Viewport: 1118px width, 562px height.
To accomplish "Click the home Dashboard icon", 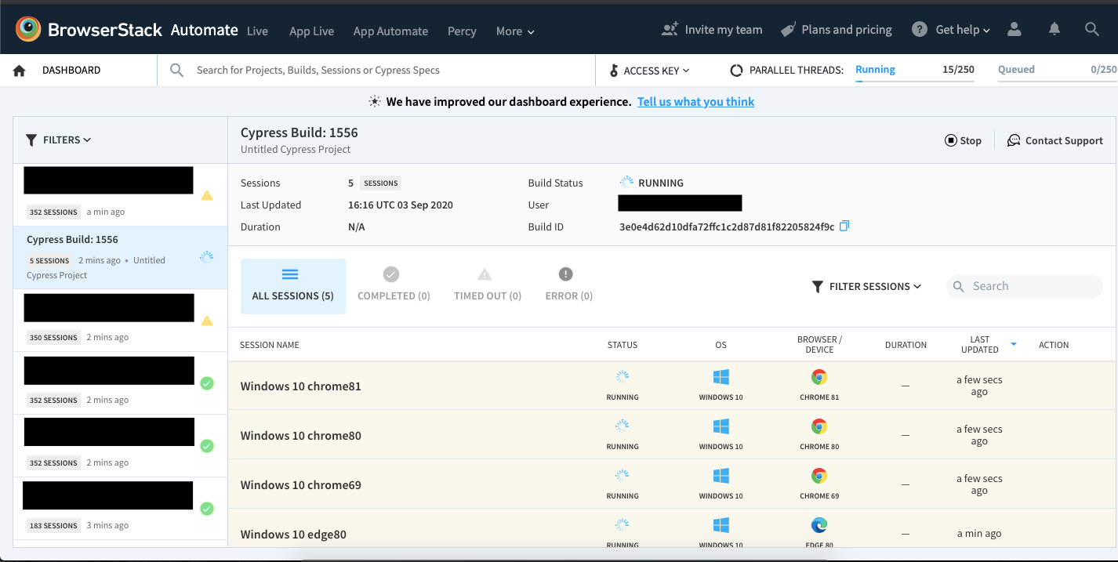I will click(19, 70).
